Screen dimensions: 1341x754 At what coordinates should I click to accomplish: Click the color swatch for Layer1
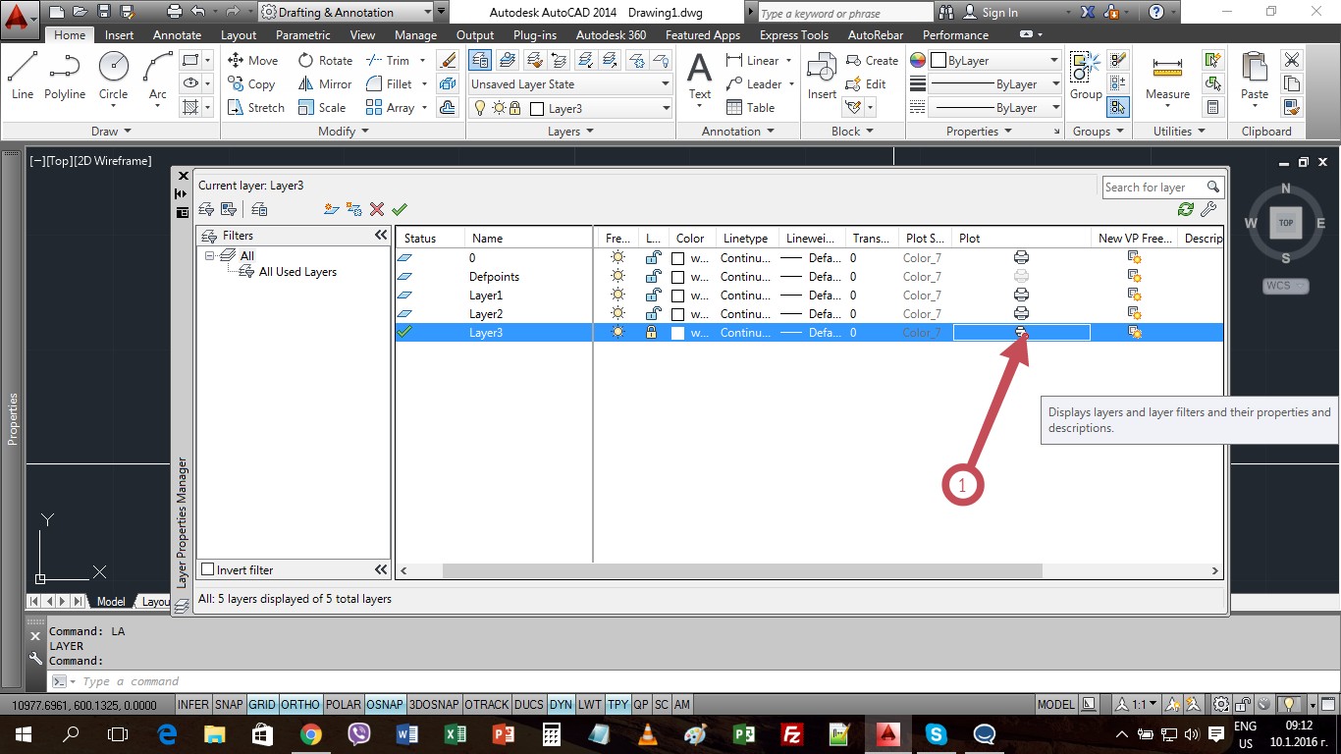tap(677, 295)
